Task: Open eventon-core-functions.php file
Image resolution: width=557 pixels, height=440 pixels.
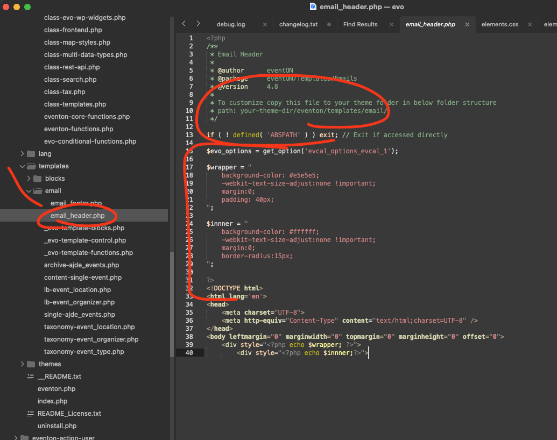Action: pos(87,117)
